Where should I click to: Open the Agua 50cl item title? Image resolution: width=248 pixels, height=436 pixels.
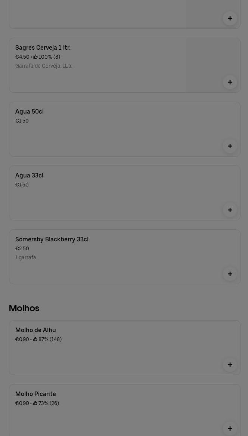coord(30,111)
